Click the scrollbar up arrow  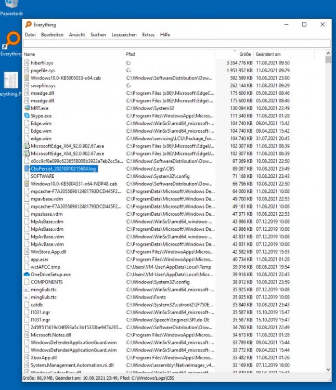[328, 53]
